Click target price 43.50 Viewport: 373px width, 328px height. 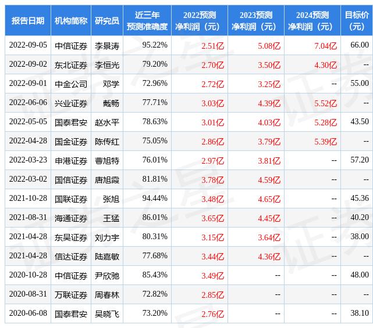pos(360,122)
